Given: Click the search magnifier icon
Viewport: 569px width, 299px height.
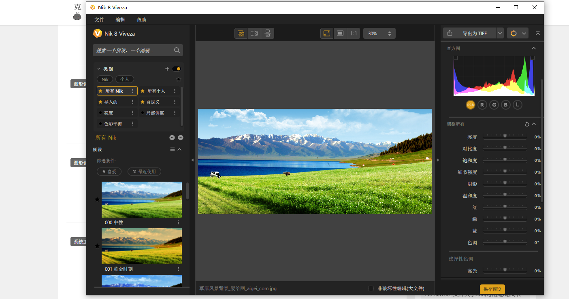Looking at the screenshot, I should tap(177, 50).
